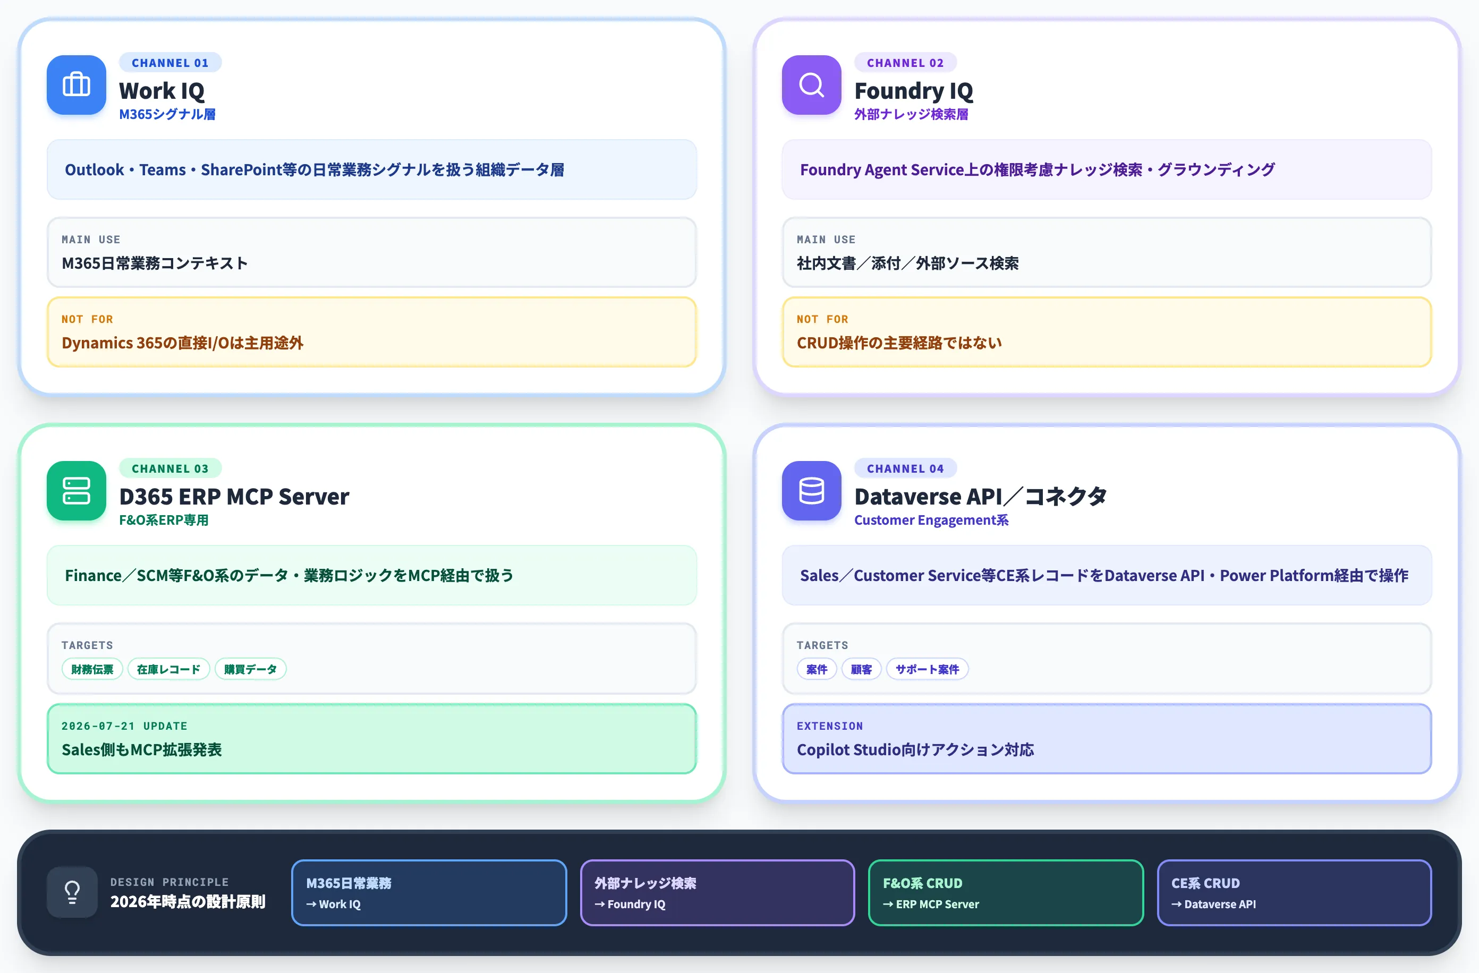Click the Sales側もMCP拡張発表 update text

pos(142,750)
